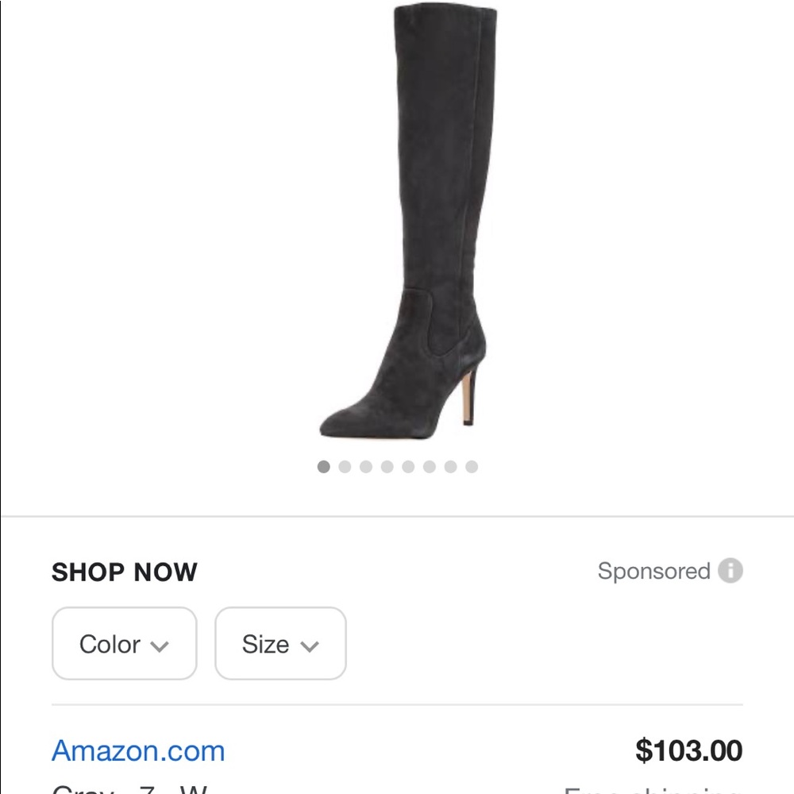Click the sixth carousel indicator dot
794x794 pixels.
point(430,467)
